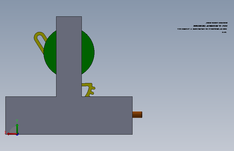Click the green circular disc part
234x151 pixels.
pyautogui.click(x=88, y=52)
